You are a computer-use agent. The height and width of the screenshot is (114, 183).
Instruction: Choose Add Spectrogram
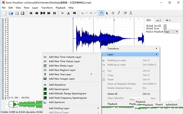click(x=72, y=89)
